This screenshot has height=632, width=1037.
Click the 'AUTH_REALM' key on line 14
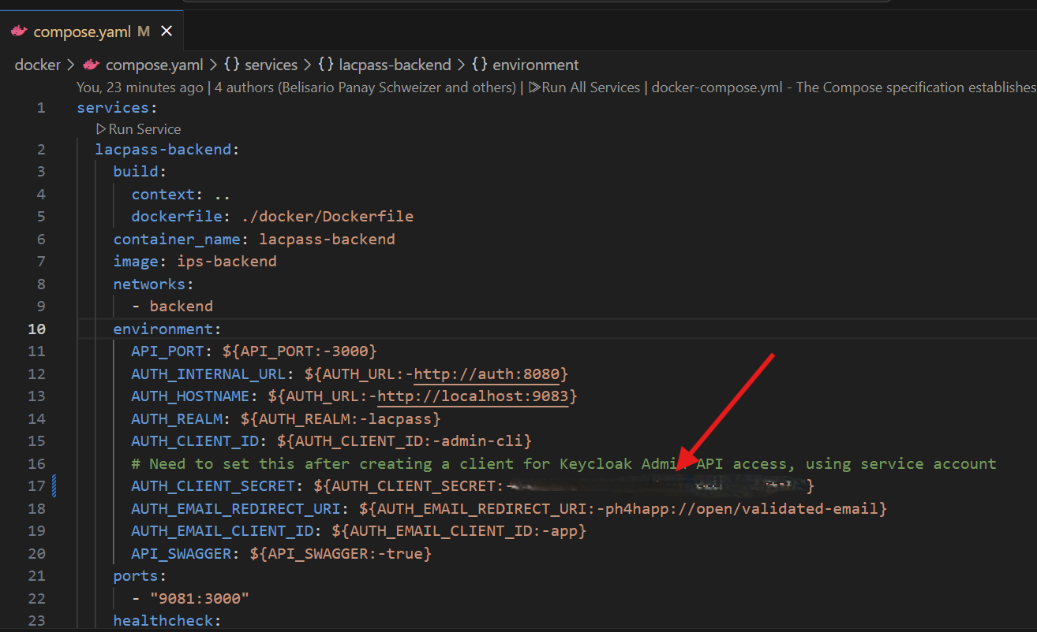click(178, 418)
